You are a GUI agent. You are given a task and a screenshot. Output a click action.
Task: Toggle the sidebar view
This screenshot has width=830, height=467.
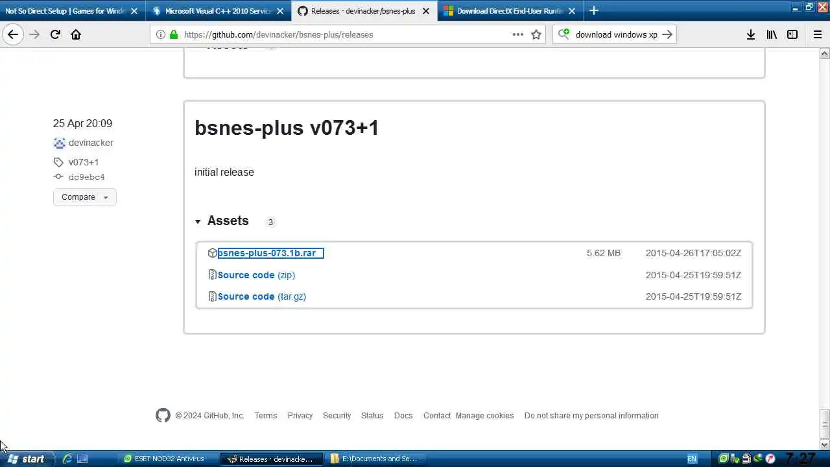tap(792, 34)
